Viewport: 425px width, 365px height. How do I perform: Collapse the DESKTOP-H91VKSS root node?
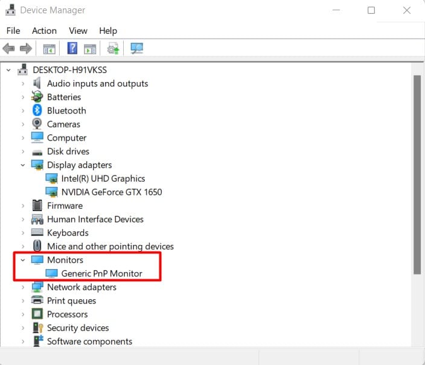(x=8, y=70)
